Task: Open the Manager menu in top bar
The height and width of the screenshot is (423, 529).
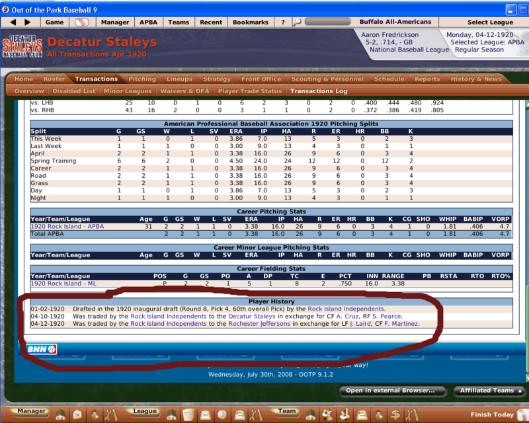Action: [115, 22]
